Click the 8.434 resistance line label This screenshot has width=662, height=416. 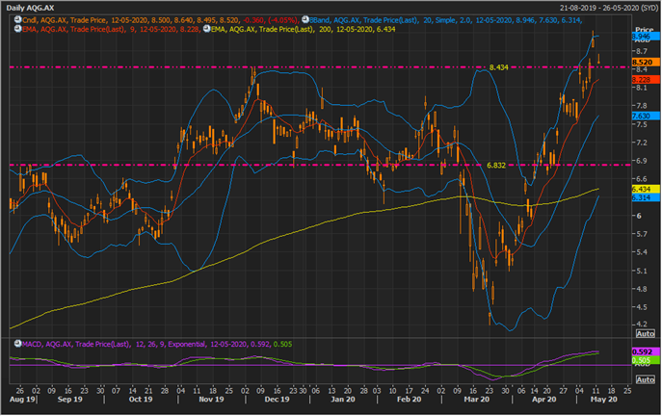click(x=498, y=67)
